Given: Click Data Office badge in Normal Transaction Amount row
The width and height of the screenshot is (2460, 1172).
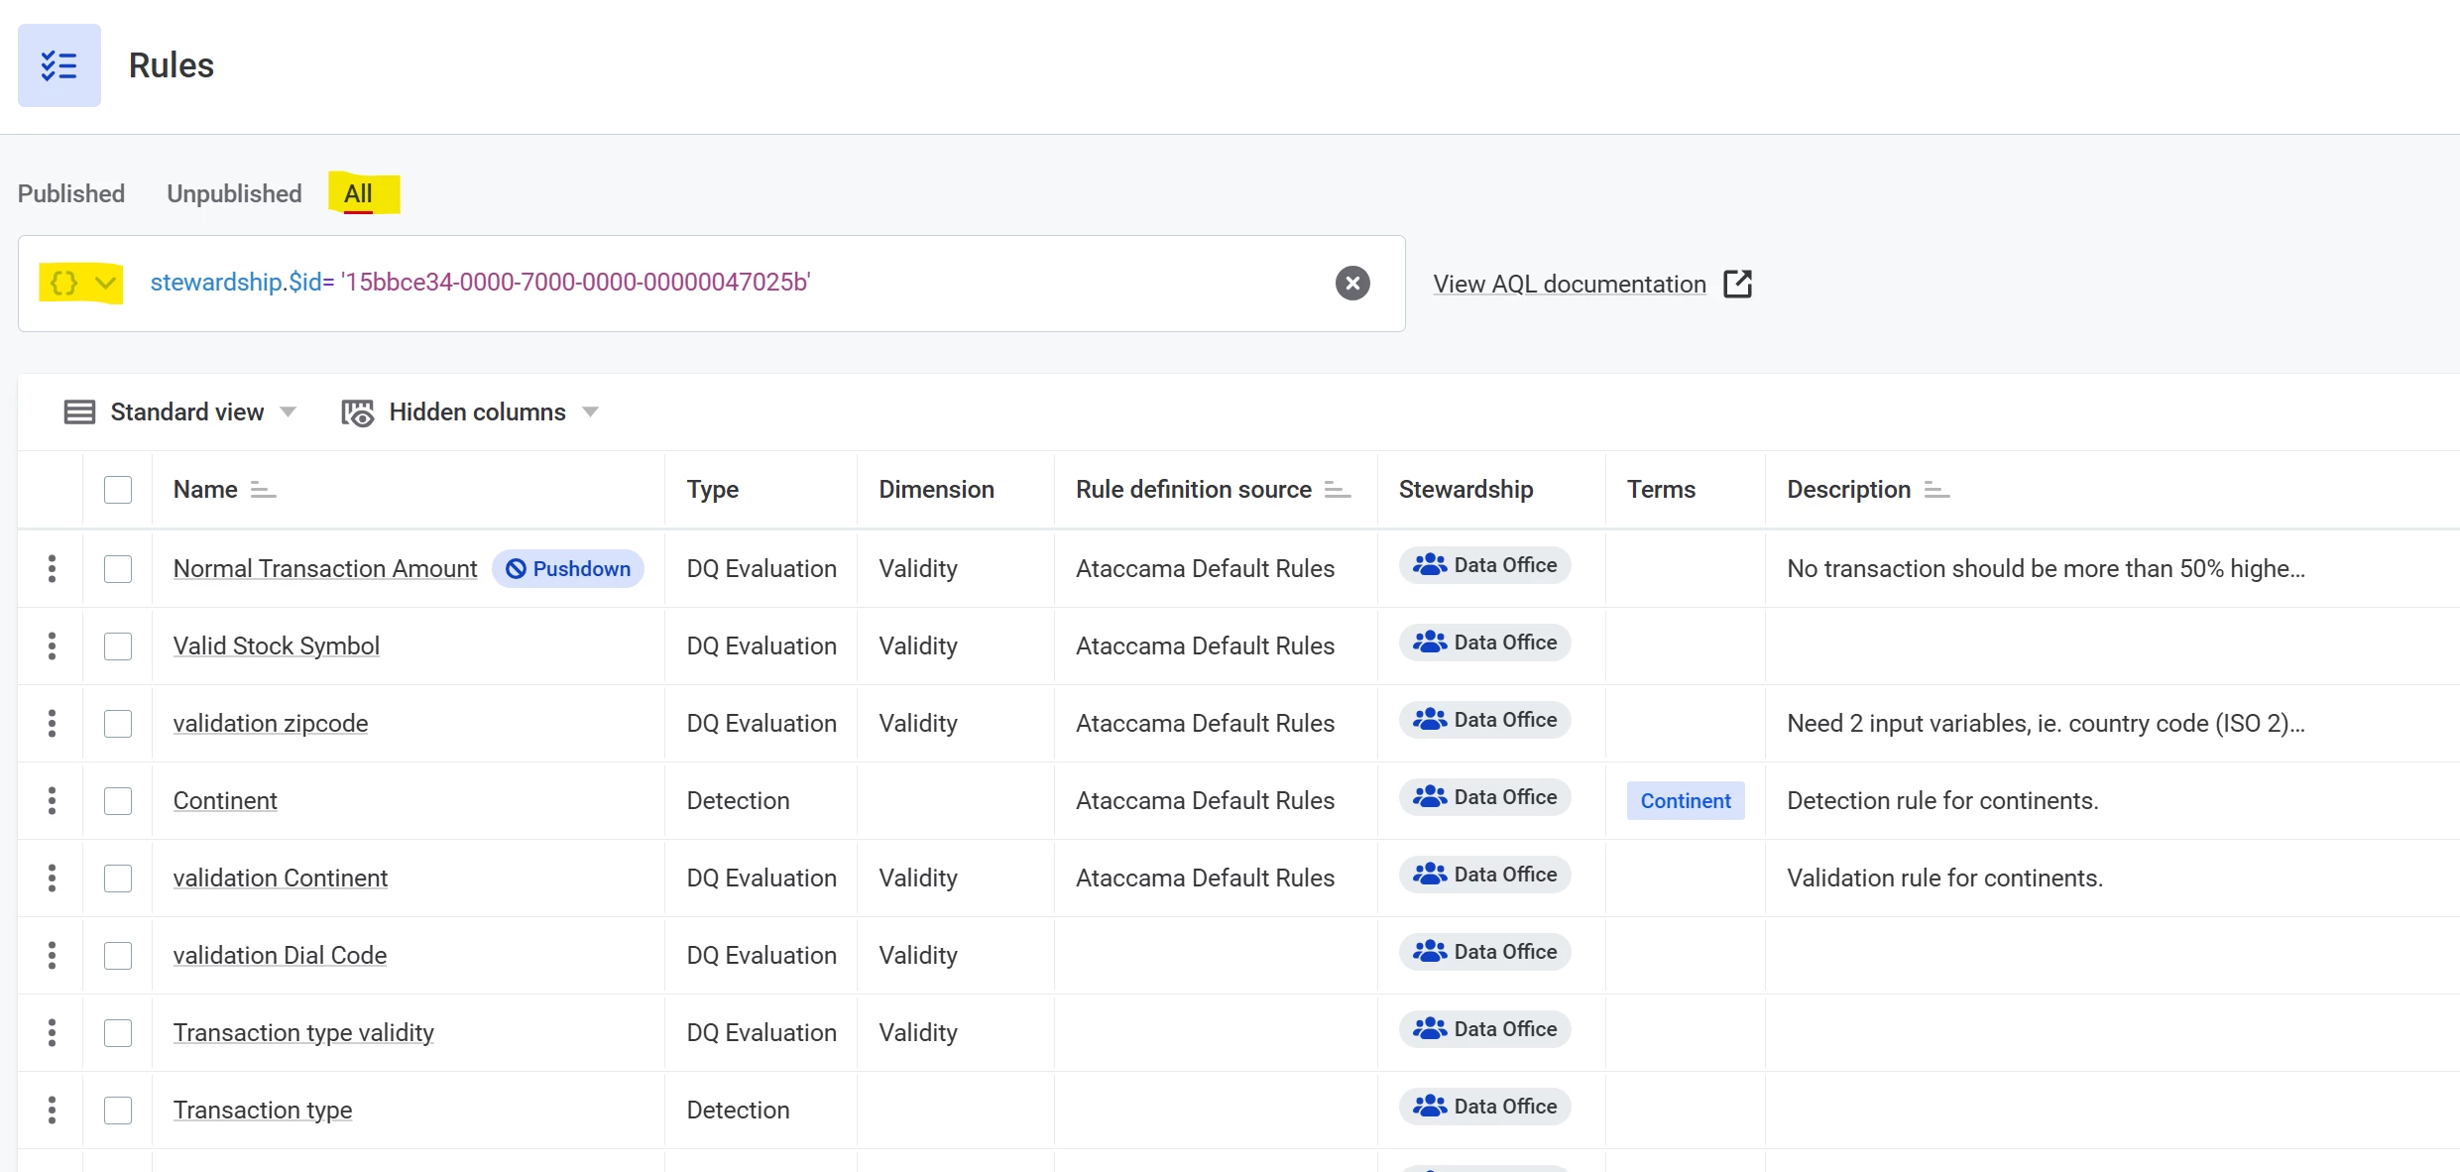Looking at the screenshot, I should [1485, 565].
